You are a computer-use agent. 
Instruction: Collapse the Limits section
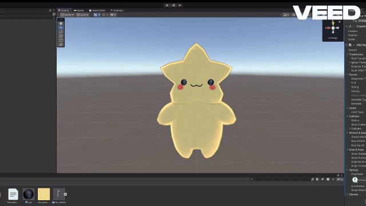click(x=347, y=108)
